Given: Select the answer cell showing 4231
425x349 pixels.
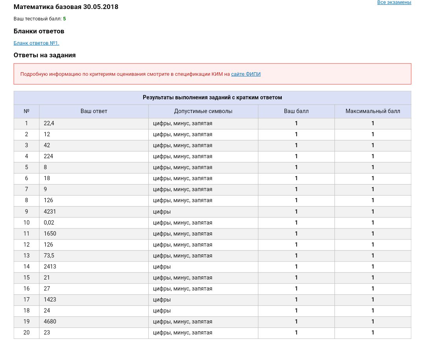Looking at the screenshot, I should click(94, 212).
